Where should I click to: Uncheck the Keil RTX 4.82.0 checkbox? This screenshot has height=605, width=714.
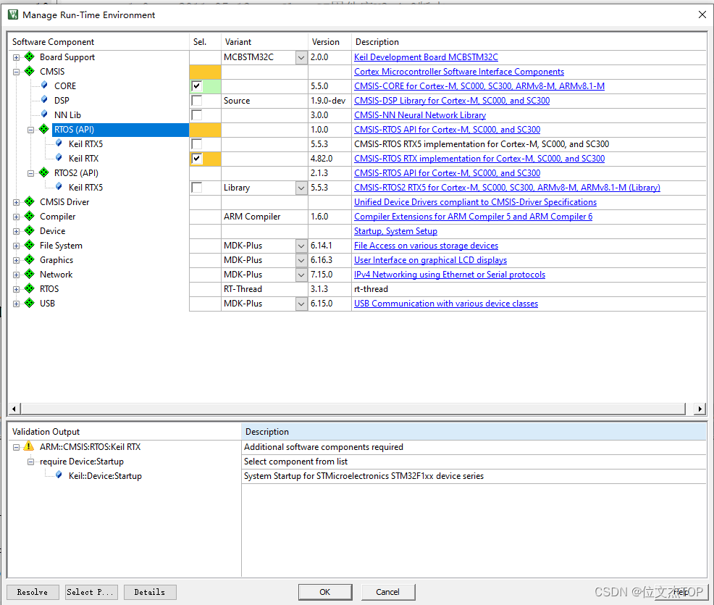coord(197,159)
